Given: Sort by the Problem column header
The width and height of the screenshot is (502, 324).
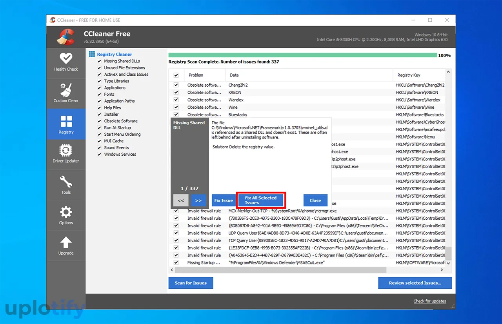Looking at the screenshot, I should pos(204,75).
